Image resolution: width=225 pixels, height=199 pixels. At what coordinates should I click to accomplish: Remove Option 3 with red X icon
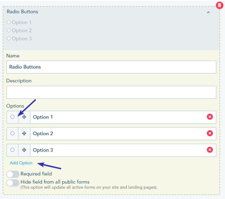[210, 150]
